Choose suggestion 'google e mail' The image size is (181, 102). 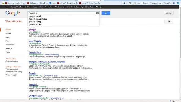(63, 16)
